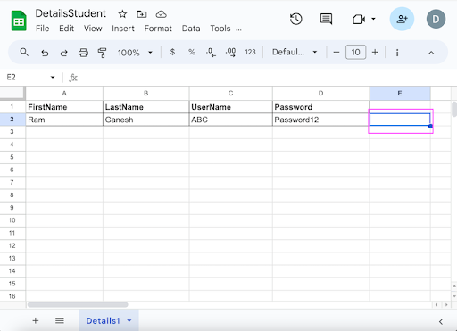This screenshot has height=331, width=457.
Task: Format as percent
Action: pos(192,52)
